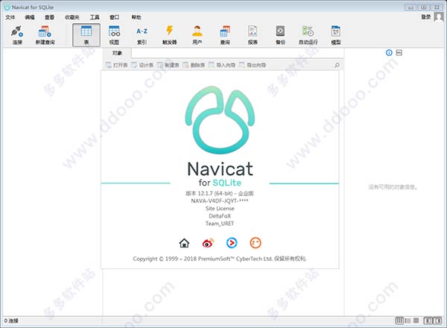Viewport: 447px width, 328px height.
Task: Click the information icon in right panel
Action: click(x=389, y=52)
